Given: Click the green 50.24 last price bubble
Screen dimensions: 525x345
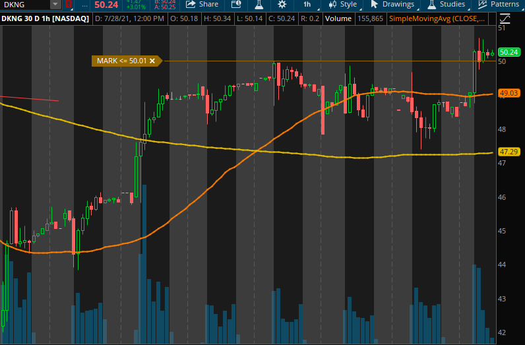Looking at the screenshot, I should [509, 52].
